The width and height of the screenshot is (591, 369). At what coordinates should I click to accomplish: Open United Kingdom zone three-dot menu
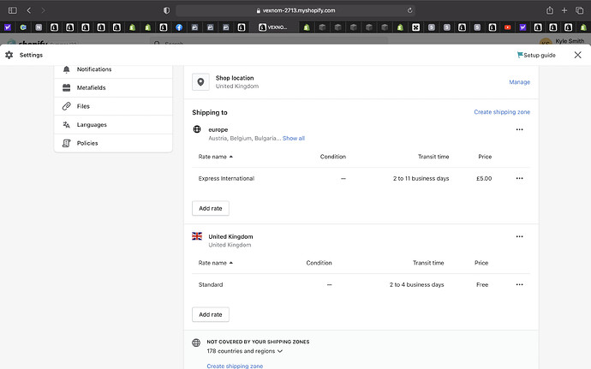click(x=519, y=236)
